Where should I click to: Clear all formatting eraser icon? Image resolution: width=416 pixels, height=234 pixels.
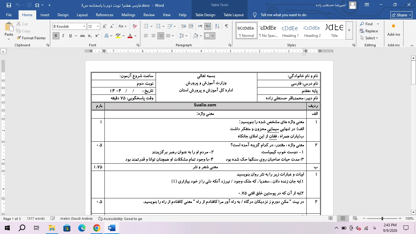135,27
